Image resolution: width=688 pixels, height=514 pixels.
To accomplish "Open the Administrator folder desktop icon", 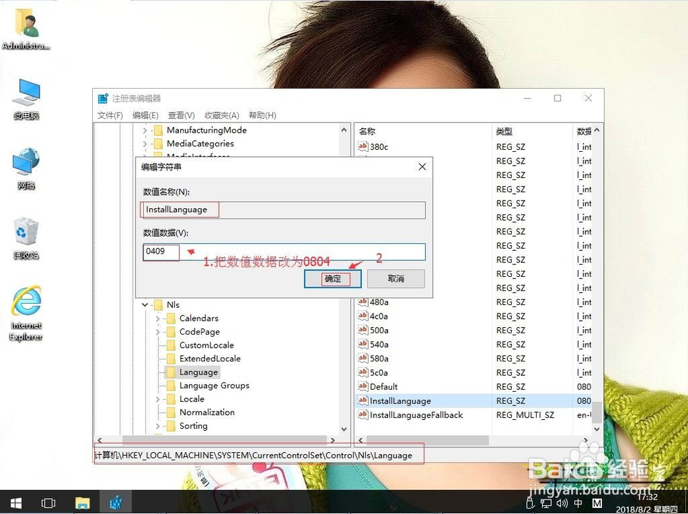I will (x=26, y=28).
